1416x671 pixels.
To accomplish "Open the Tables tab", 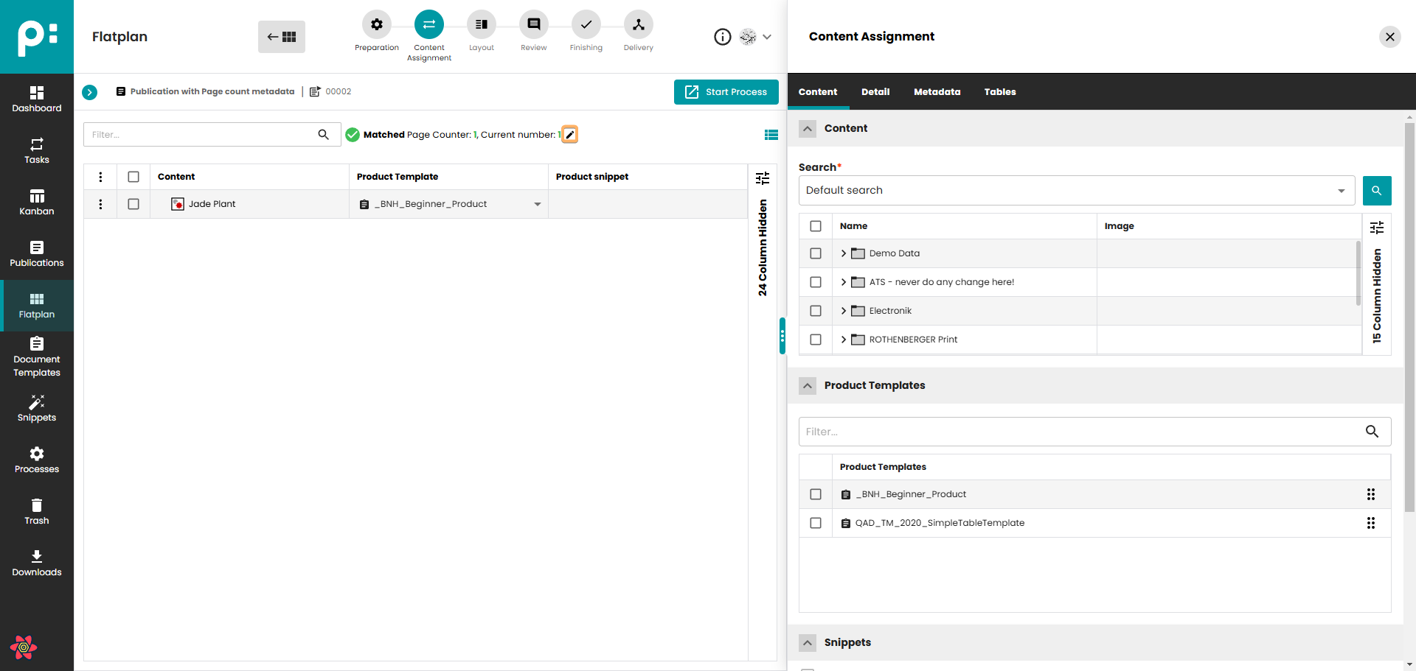I will [x=999, y=92].
